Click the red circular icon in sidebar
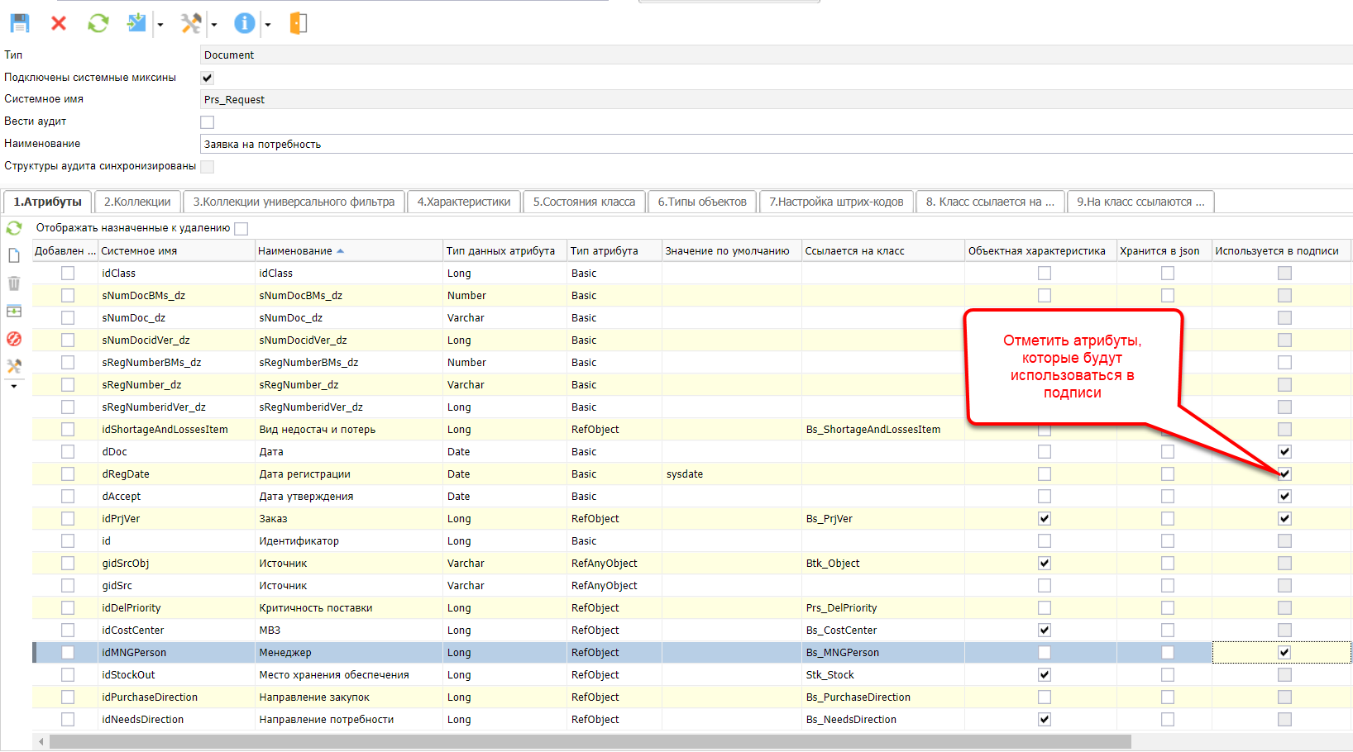 14,339
